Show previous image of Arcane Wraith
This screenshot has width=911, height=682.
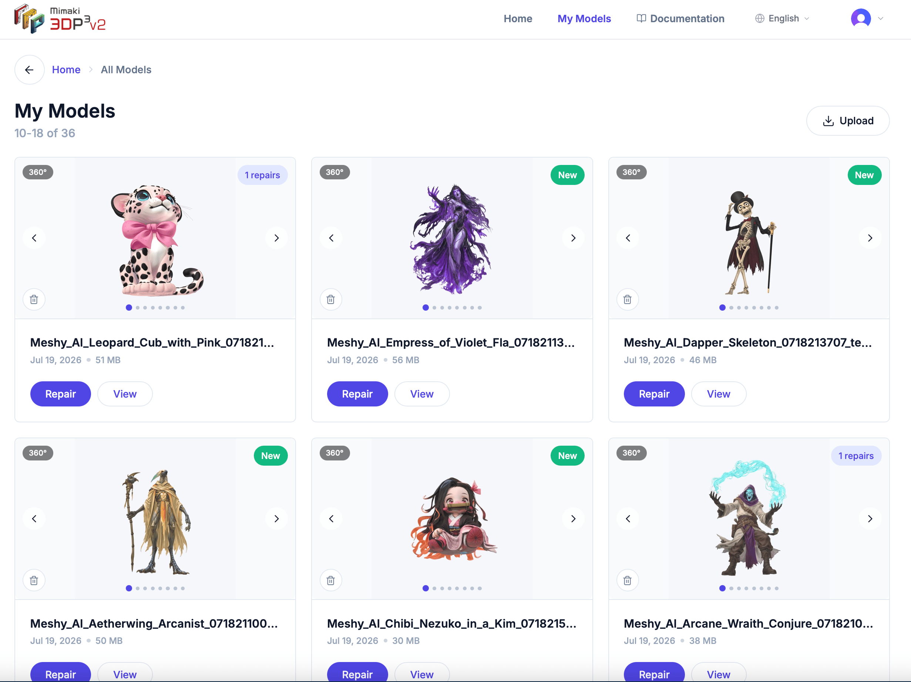[628, 519]
